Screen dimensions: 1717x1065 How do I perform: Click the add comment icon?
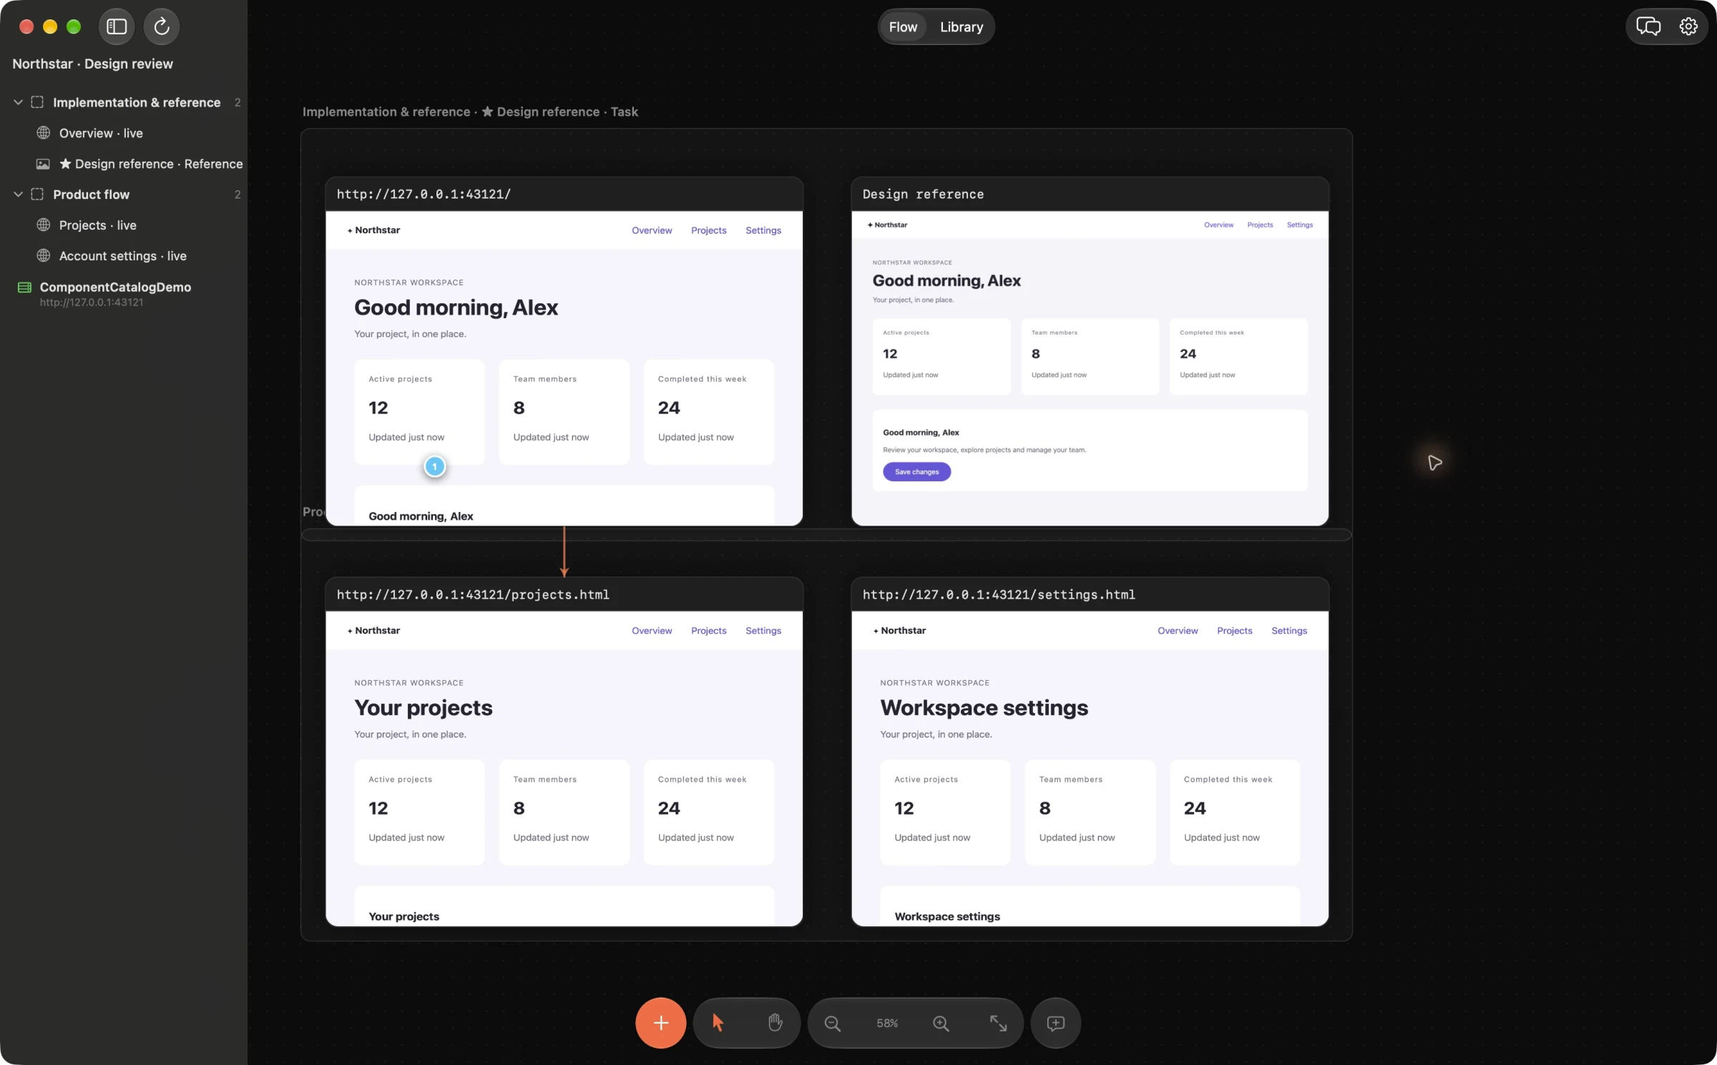[x=1055, y=1023]
